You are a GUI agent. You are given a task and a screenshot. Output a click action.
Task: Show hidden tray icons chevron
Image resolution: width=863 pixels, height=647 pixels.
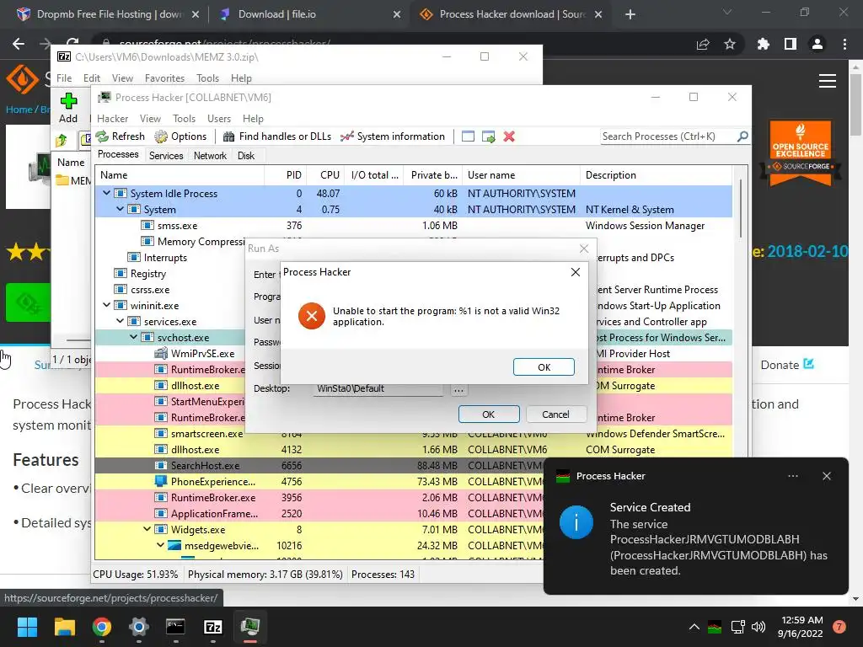[x=694, y=627]
